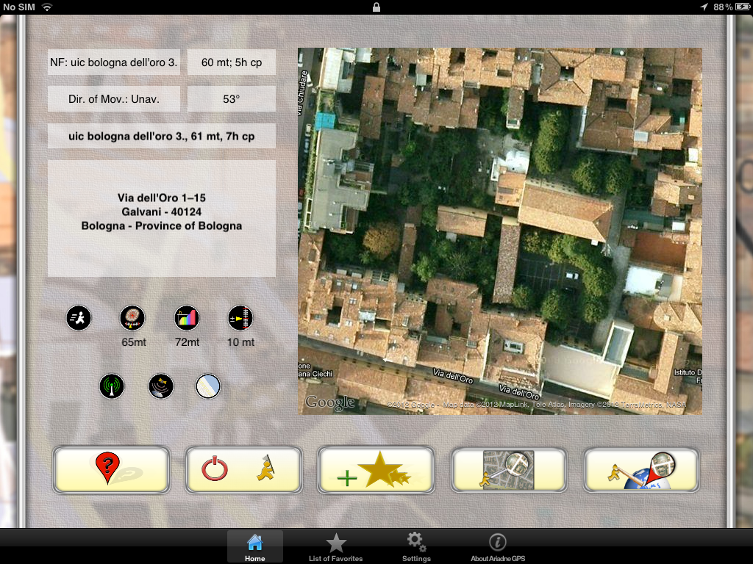Viewport: 753px width, 564px height.
Task: Tap the lock icon in status bar
Action: [x=376, y=7]
